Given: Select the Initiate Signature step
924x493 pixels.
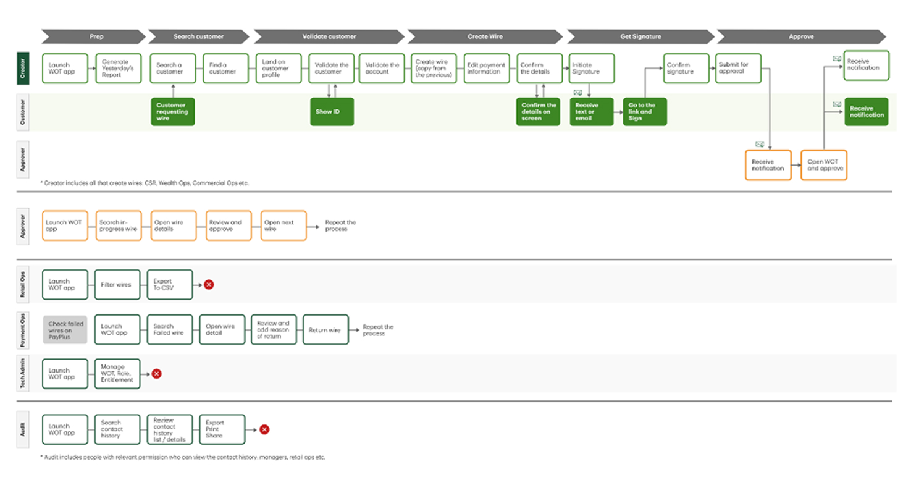Looking at the screenshot, I should point(592,68).
